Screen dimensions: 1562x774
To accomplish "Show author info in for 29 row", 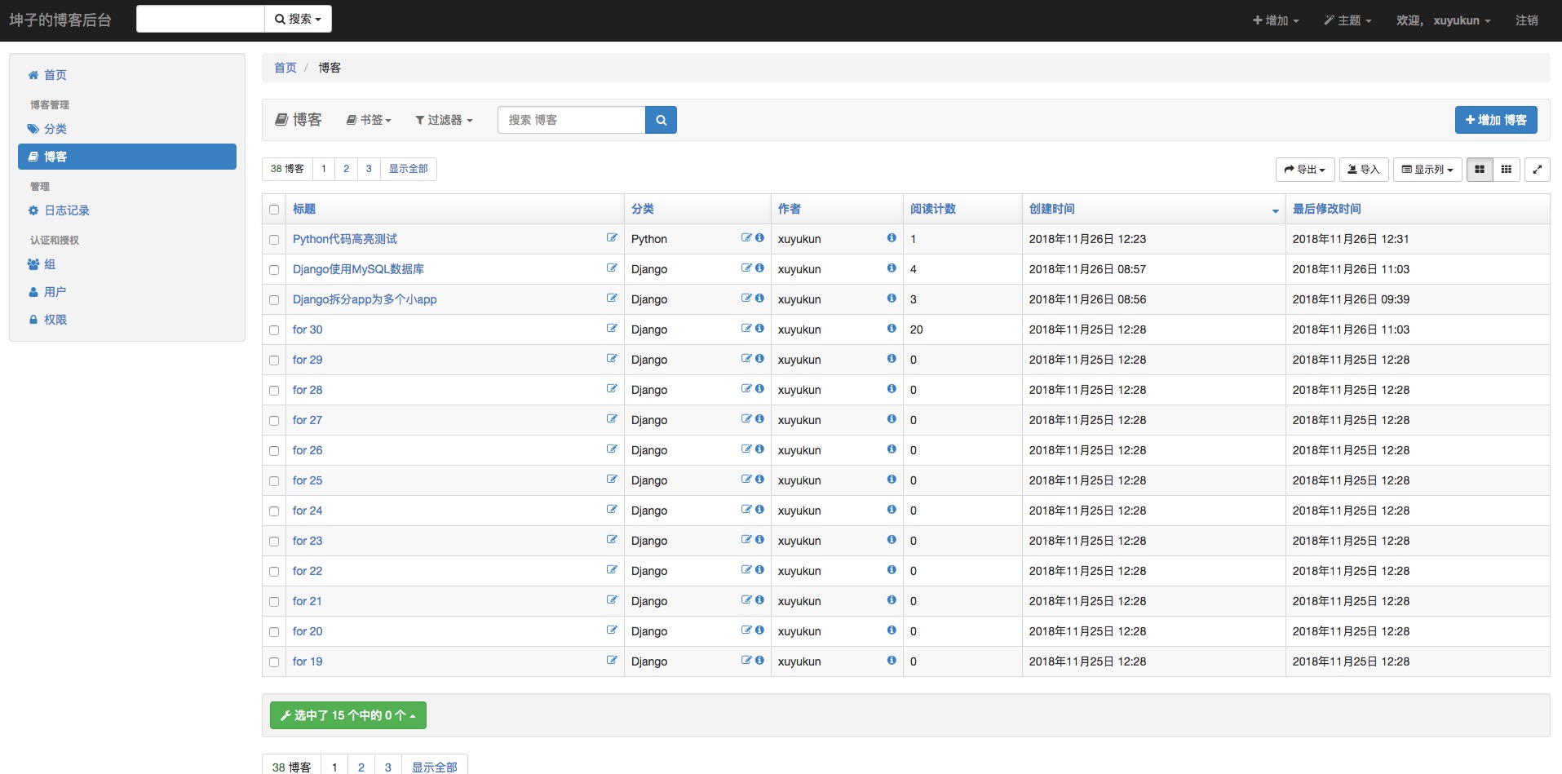I will coord(892,358).
